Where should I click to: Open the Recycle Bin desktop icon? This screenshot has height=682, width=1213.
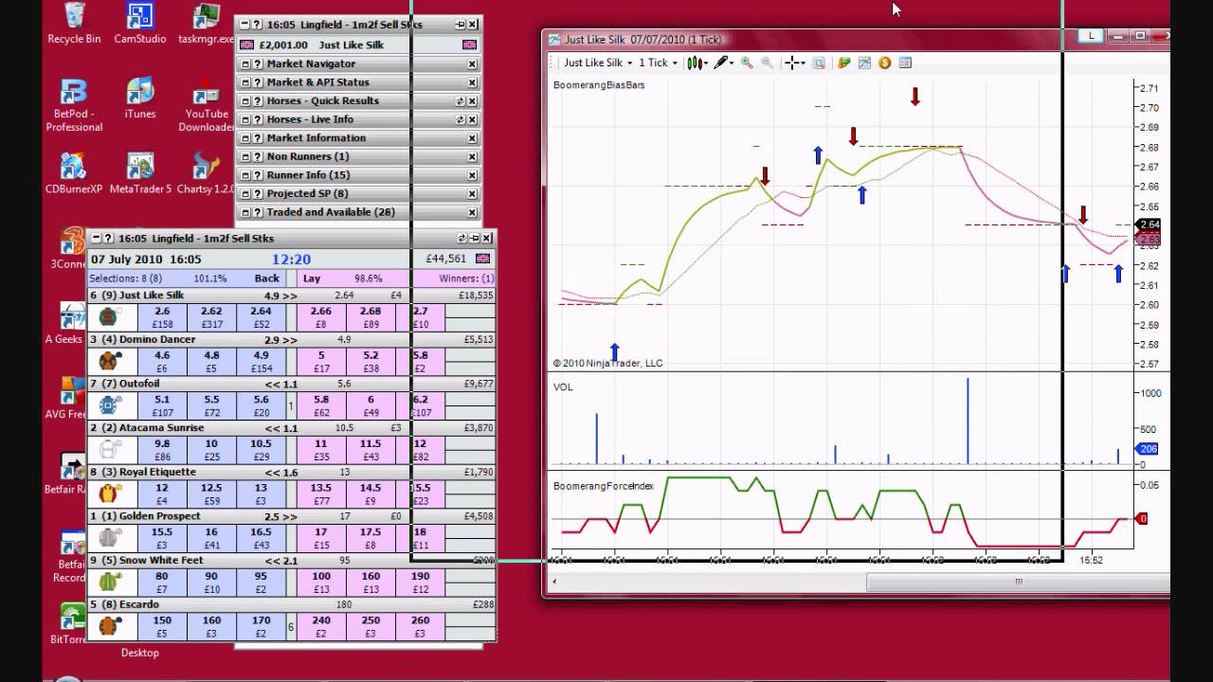74,24
